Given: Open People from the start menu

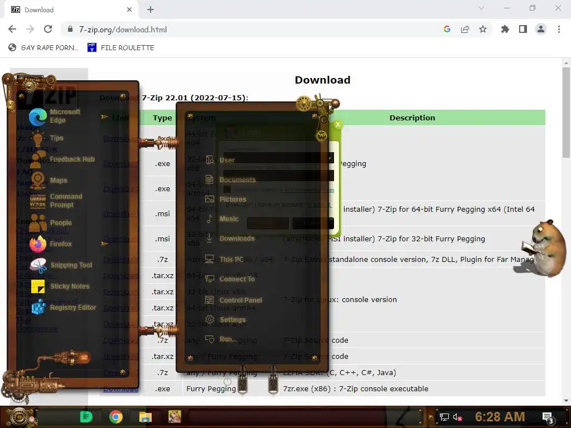Looking at the screenshot, I should 51,223.
